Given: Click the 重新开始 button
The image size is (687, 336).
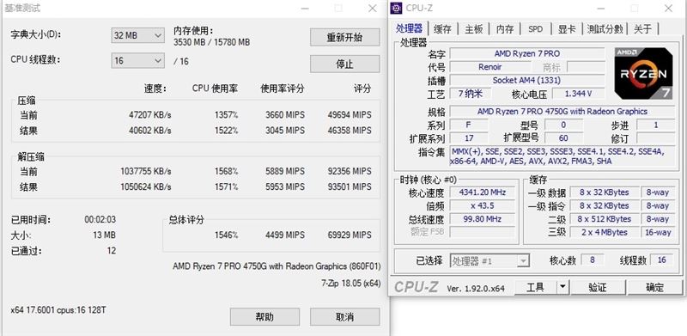Looking at the screenshot, I should 345,37.
